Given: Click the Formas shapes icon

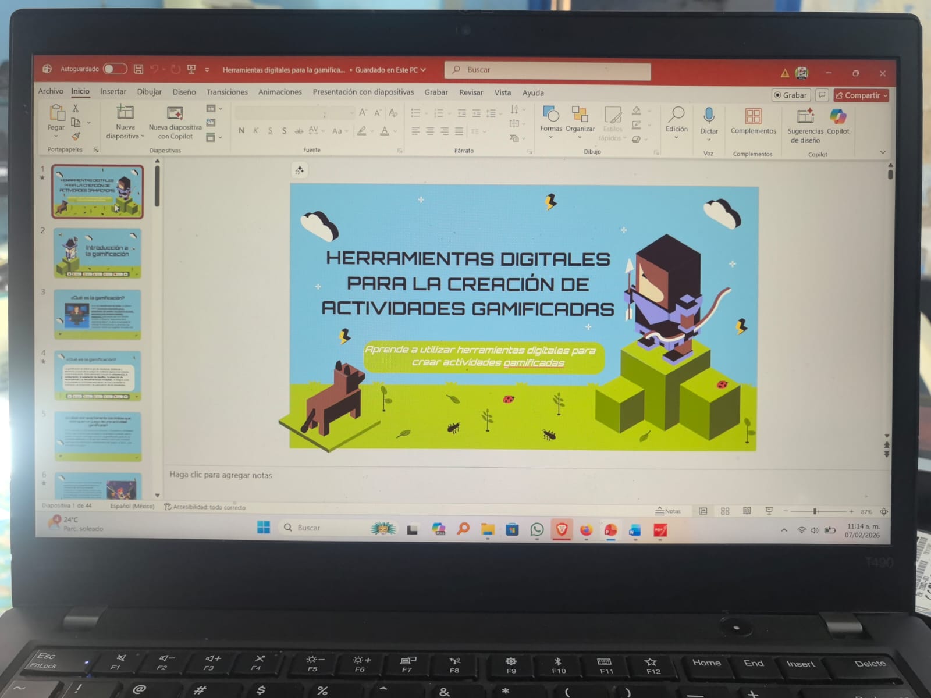Looking at the screenshot, I should click(550, 114).
